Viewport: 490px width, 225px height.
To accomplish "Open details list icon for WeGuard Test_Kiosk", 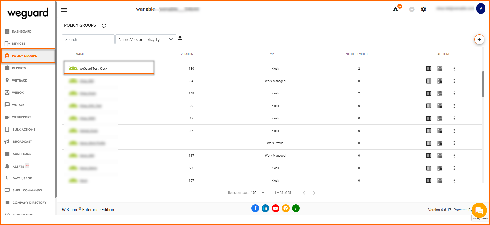I will pos(429,69).
